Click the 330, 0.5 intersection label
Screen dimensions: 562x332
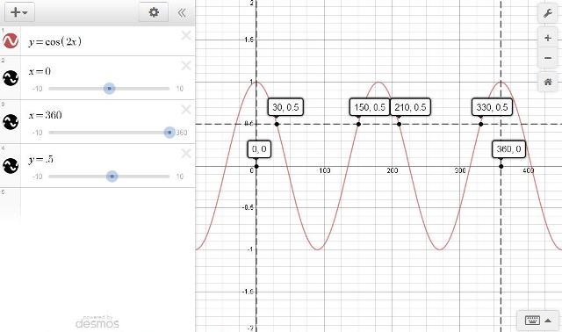[x=492, y=107]
